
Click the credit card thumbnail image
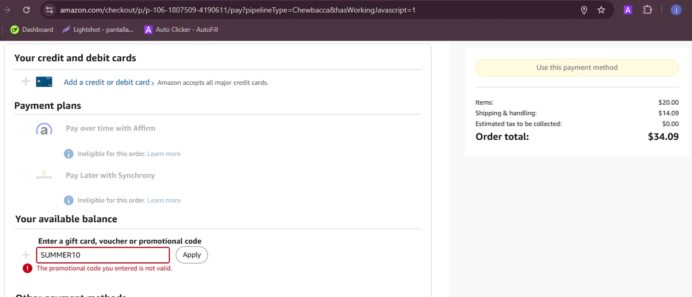[44, 82]
